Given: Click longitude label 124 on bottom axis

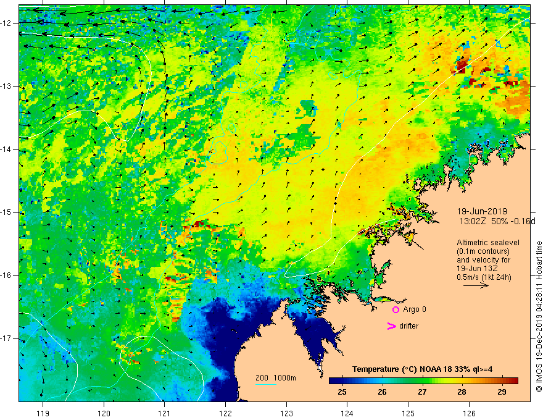Looking at the screenshot, I should tap(347, 413).
